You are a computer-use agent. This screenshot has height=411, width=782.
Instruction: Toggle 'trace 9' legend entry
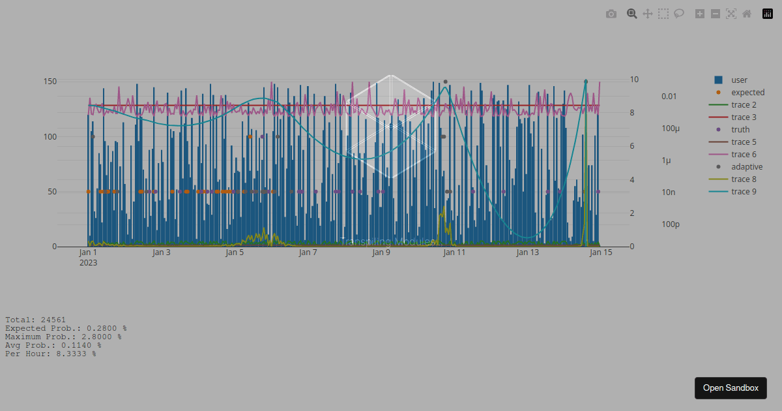[744, 192]
